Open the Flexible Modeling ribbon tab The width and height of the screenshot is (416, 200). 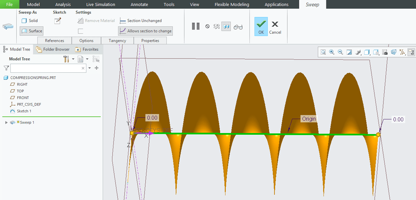pos(231,5)
